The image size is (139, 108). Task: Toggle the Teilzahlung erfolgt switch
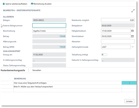(x=104, y=55)
